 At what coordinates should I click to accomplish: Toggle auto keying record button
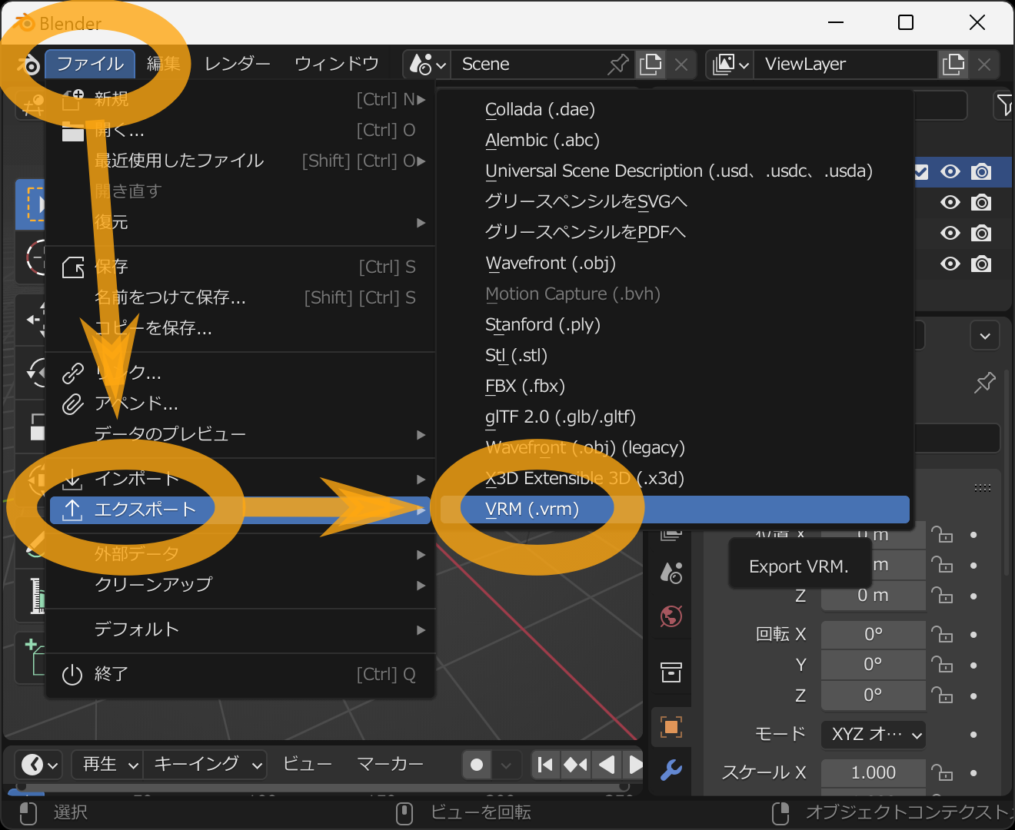(477, 765)
